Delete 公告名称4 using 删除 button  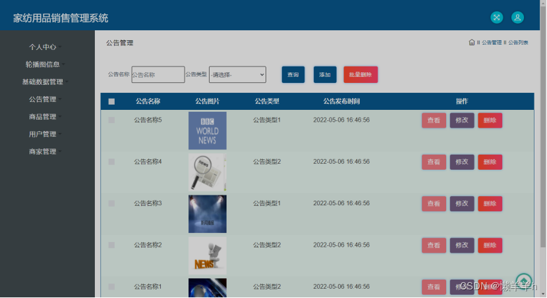pyautogui.click(x=490, y=162)
